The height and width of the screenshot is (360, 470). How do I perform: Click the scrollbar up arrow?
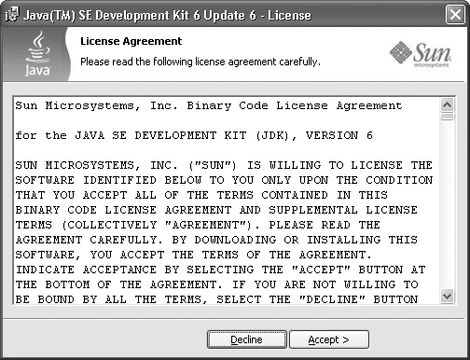point(447,104)
